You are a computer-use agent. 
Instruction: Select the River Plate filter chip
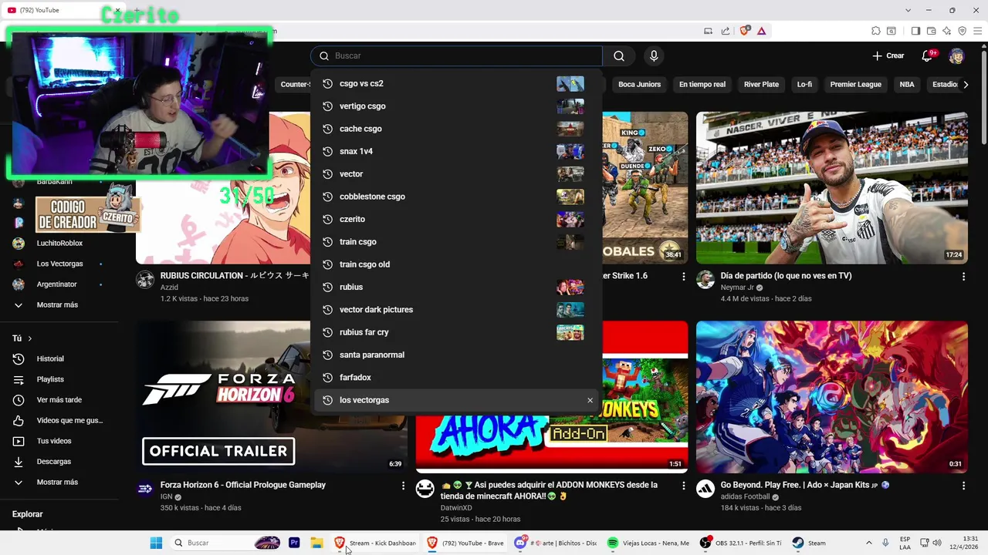761,84
